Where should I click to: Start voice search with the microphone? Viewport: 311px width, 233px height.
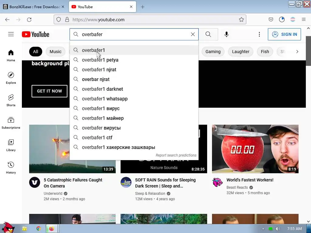[x=227, y=34]
